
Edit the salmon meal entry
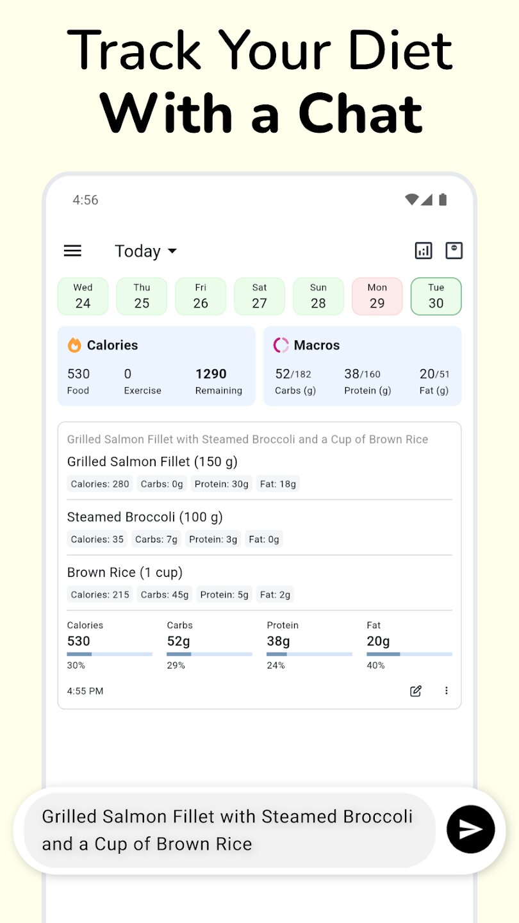(416, 691)
